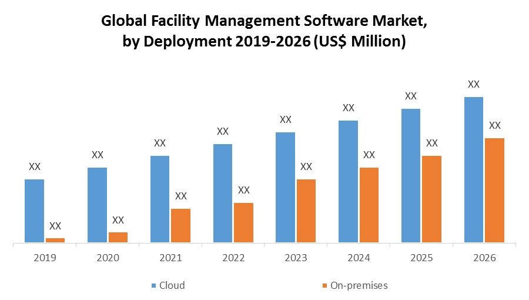529x300 pixels.
Task: Click the orange On-premises legend swatch
Action: click(x=324, y=285)
